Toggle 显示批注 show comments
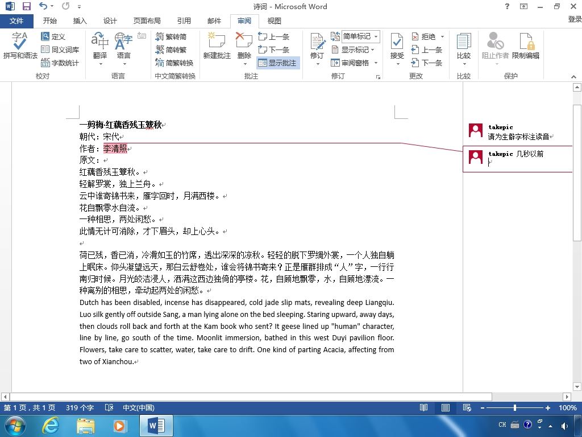The height and width of the screenshot is (437, 582). click(x=278, y=63)
